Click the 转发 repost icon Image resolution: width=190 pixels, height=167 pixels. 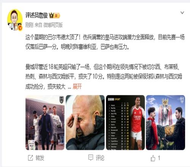click(x=30, y=158)
